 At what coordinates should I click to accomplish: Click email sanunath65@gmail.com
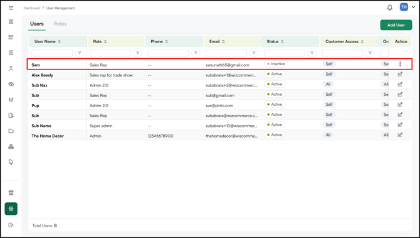point(228,65)
